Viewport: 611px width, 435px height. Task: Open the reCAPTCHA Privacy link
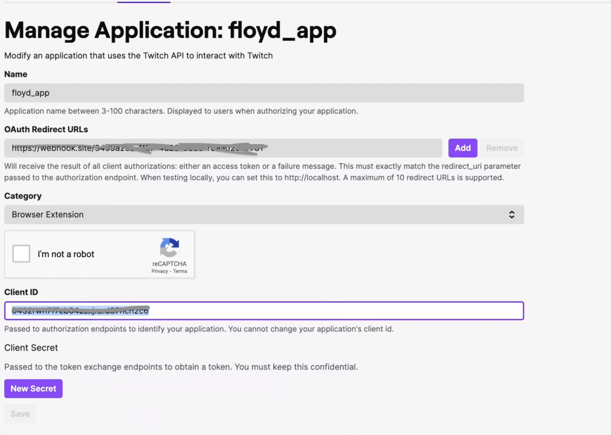[159, 271]
